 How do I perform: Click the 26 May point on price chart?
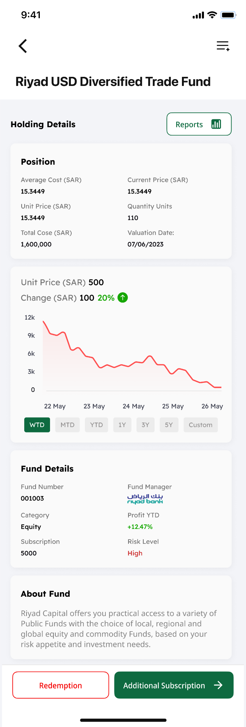[x=212, y=387]
